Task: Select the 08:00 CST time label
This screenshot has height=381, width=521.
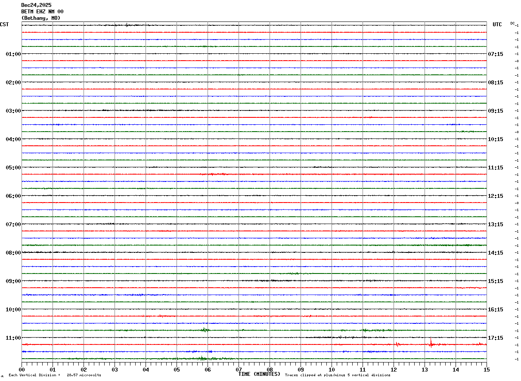Action: pyautogui.click(x=13, y=252)
